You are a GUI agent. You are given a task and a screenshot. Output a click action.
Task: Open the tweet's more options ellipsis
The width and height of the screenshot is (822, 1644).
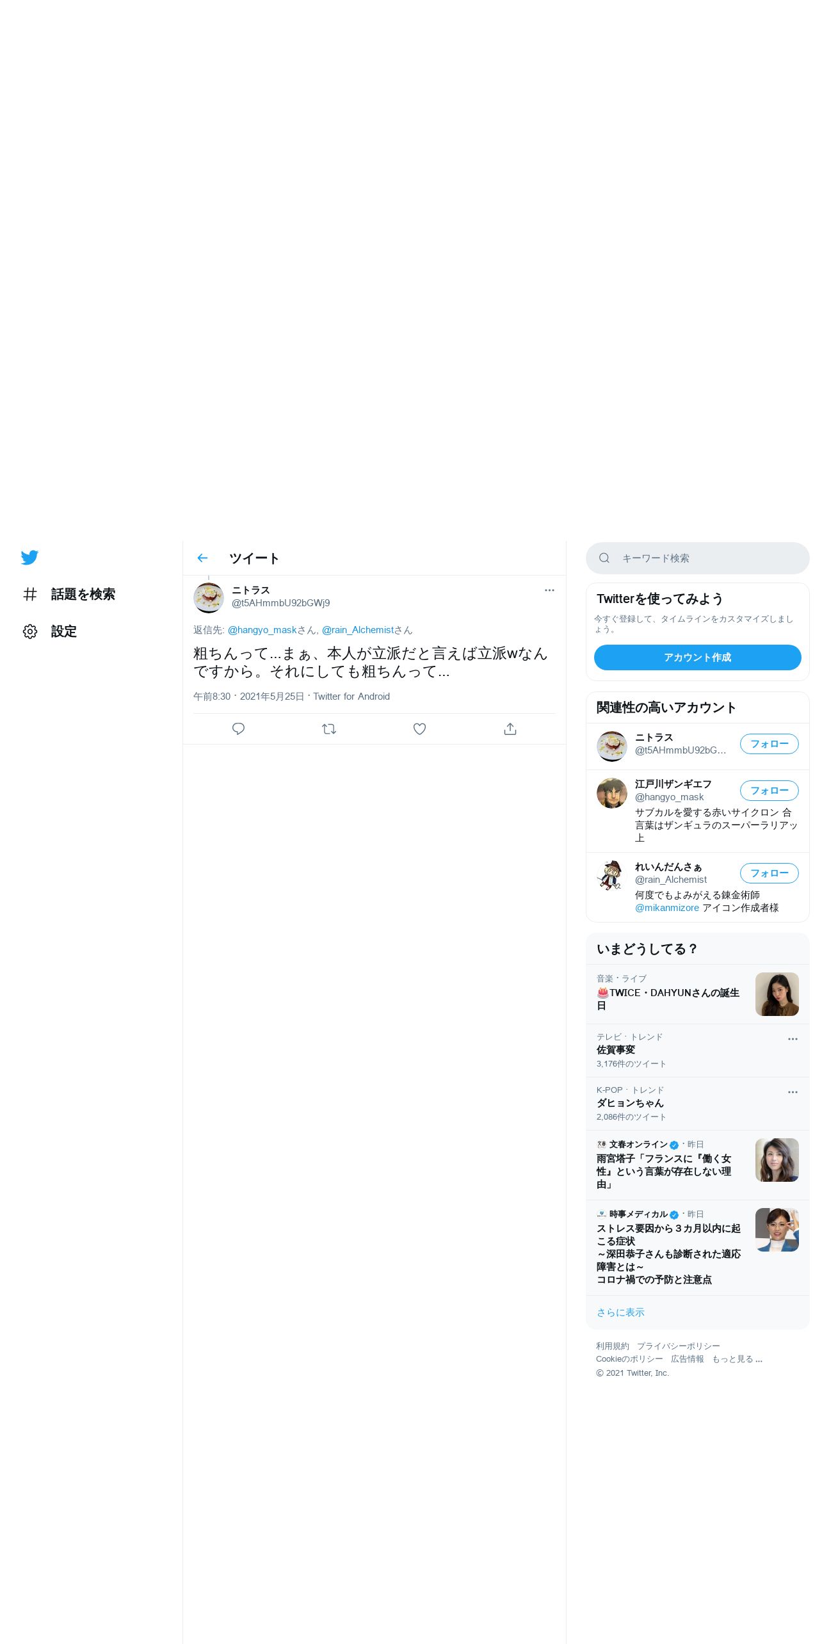click(x=549, y=590)
